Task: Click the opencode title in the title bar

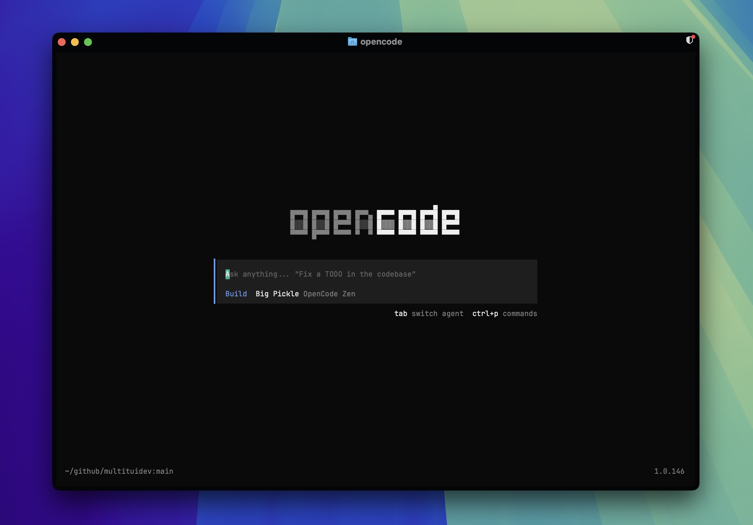Action: [x=381, y=42]
